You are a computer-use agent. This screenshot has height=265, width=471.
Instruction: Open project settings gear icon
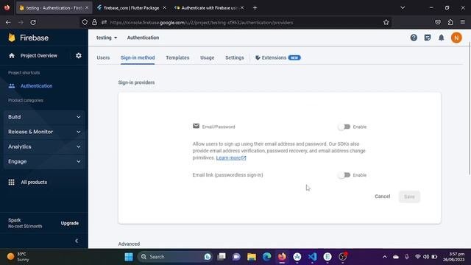click(79, 56)
